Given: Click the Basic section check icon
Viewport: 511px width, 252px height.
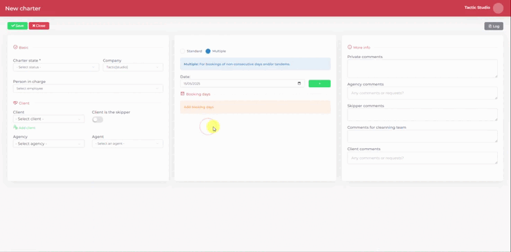Looking at the screenshot, I should click(x=15, y=47).
